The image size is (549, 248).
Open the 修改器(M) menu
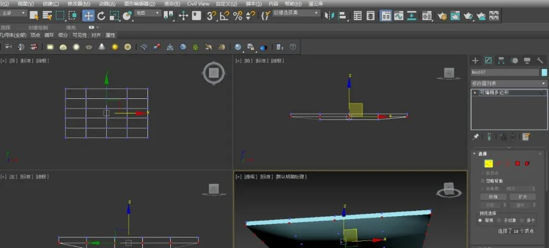(79, 4)
